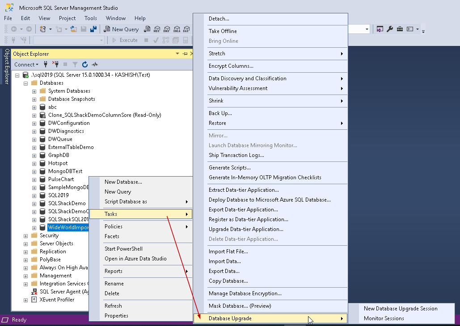Select the DWConfiguration database
Viewport: 460px width, 326px height.
point(69,123)
